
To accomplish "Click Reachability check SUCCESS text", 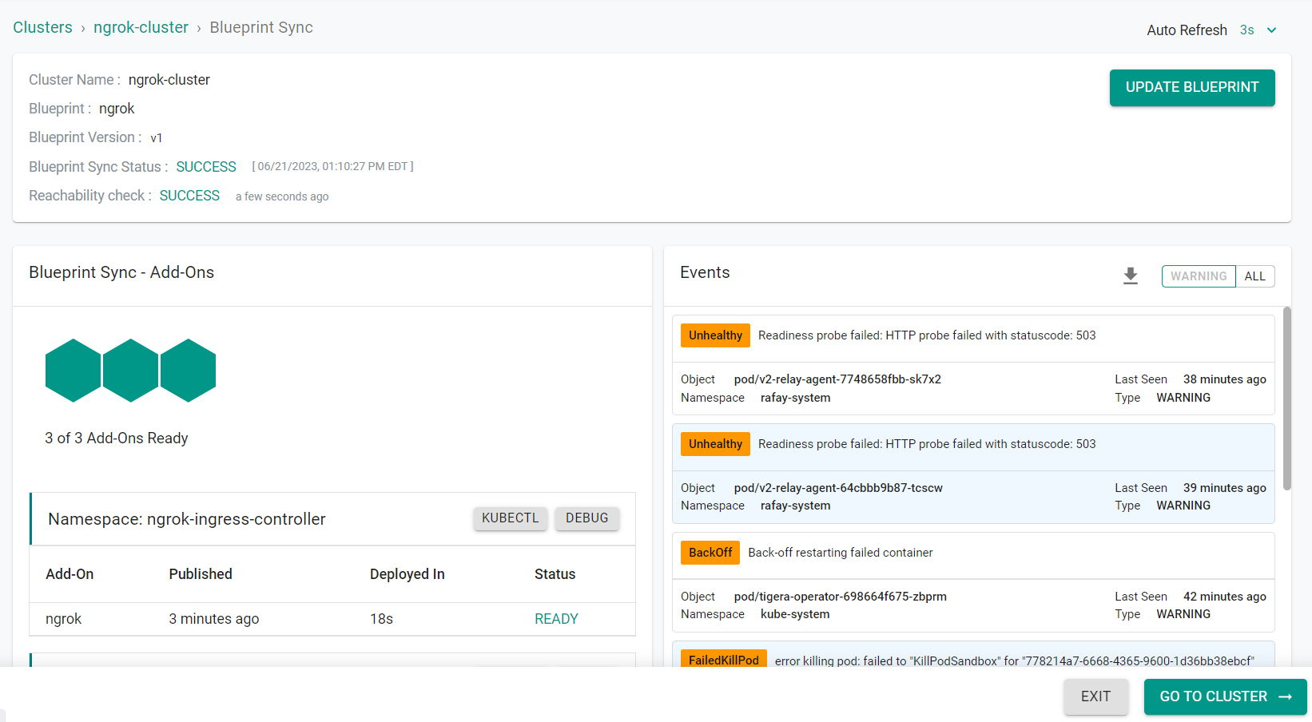I will coord(189,196).
